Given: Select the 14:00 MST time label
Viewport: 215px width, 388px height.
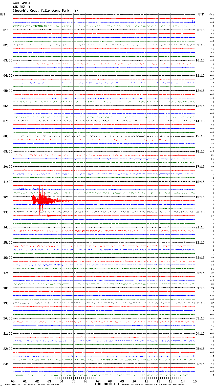Looking at the screenshot, I should point(8,227).
